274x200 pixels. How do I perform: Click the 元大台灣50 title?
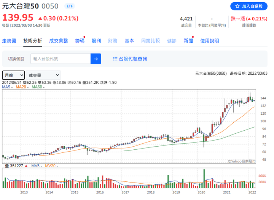click(x=21, y=6)
